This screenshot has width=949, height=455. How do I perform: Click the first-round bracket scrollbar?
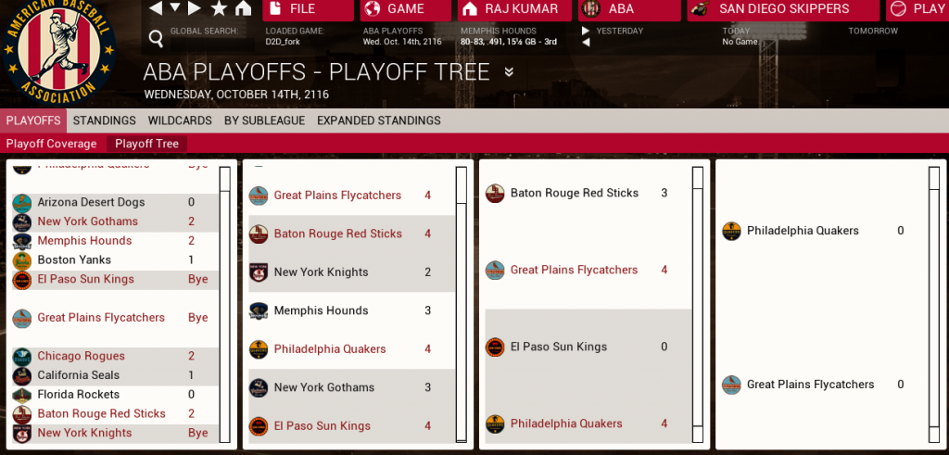[x=224, y=304]
